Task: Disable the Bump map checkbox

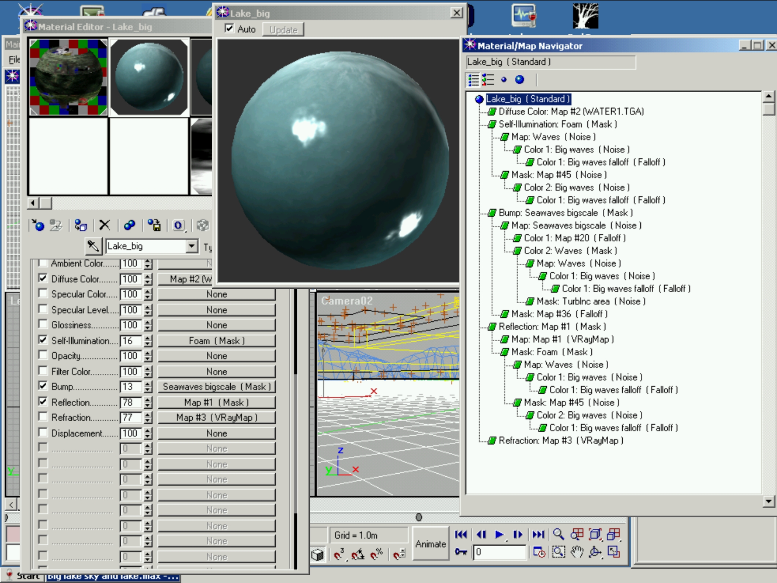Action: point(43,386)
